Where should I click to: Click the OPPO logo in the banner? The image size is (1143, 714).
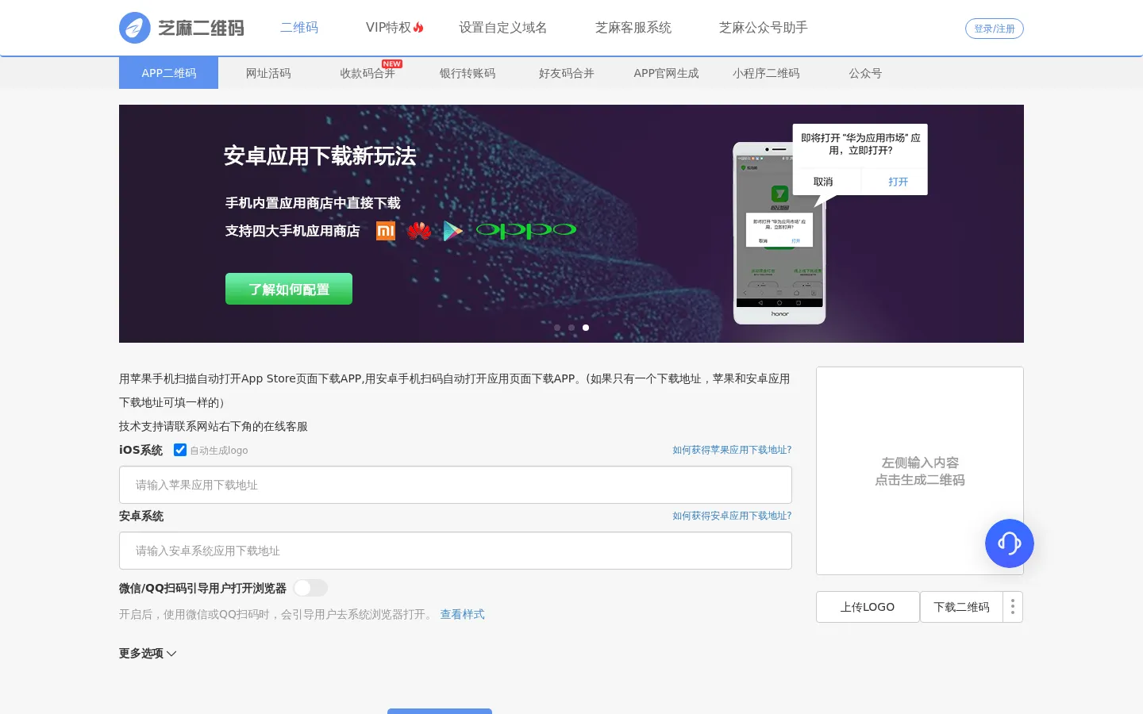click(x=525, y=230)
